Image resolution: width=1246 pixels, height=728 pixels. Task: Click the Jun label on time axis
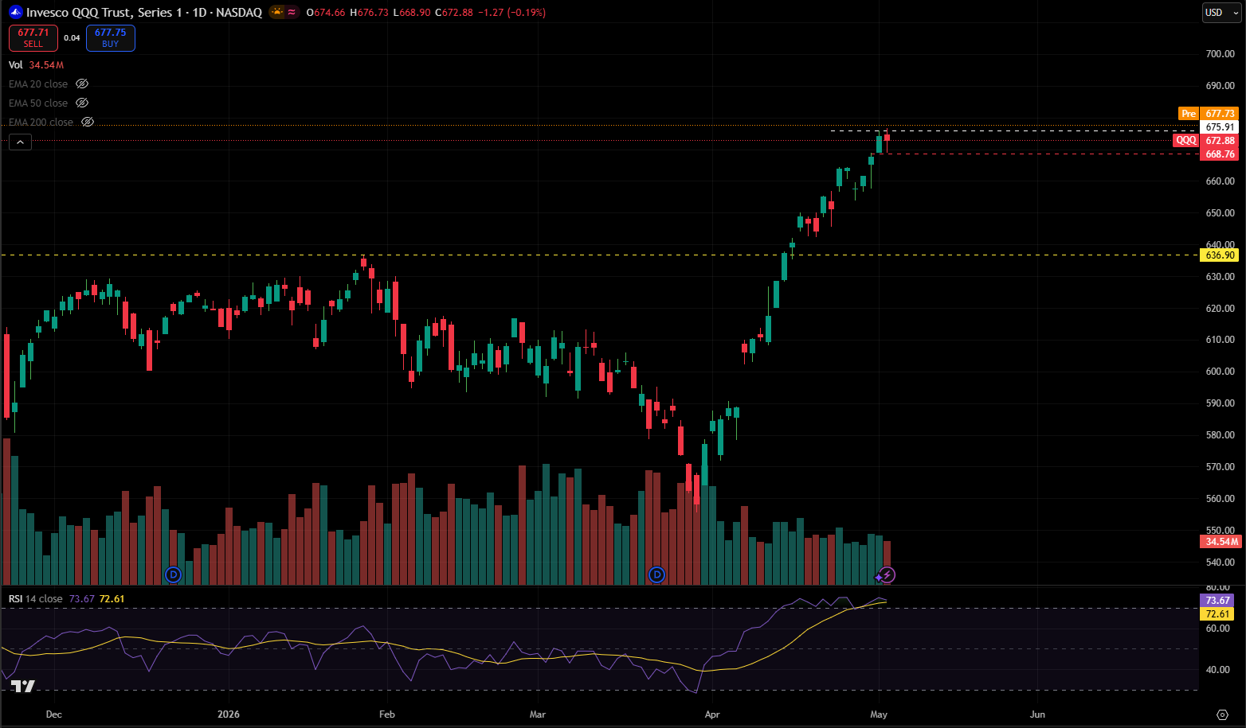(x=1037, y=714)
